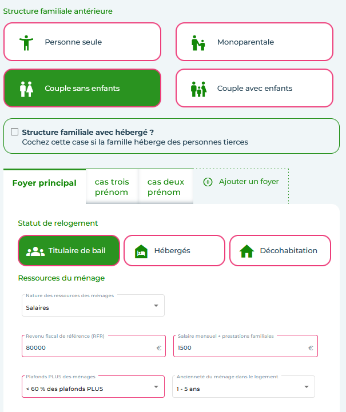Click the family icon for Couple avec enfants
The image size is (346, 412).
(199, 89)
